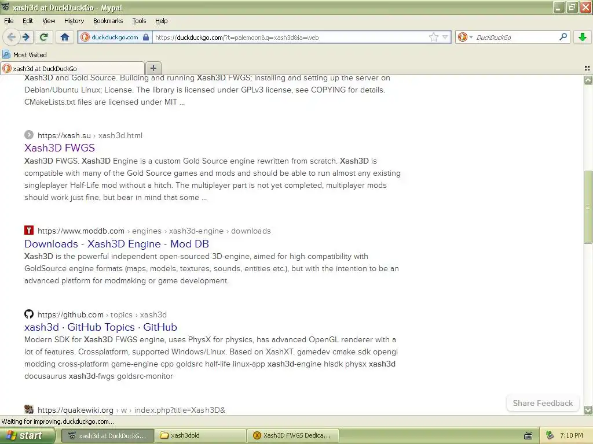Show the list all tabs button
The image size is (593, 444).
click(587, 68)
